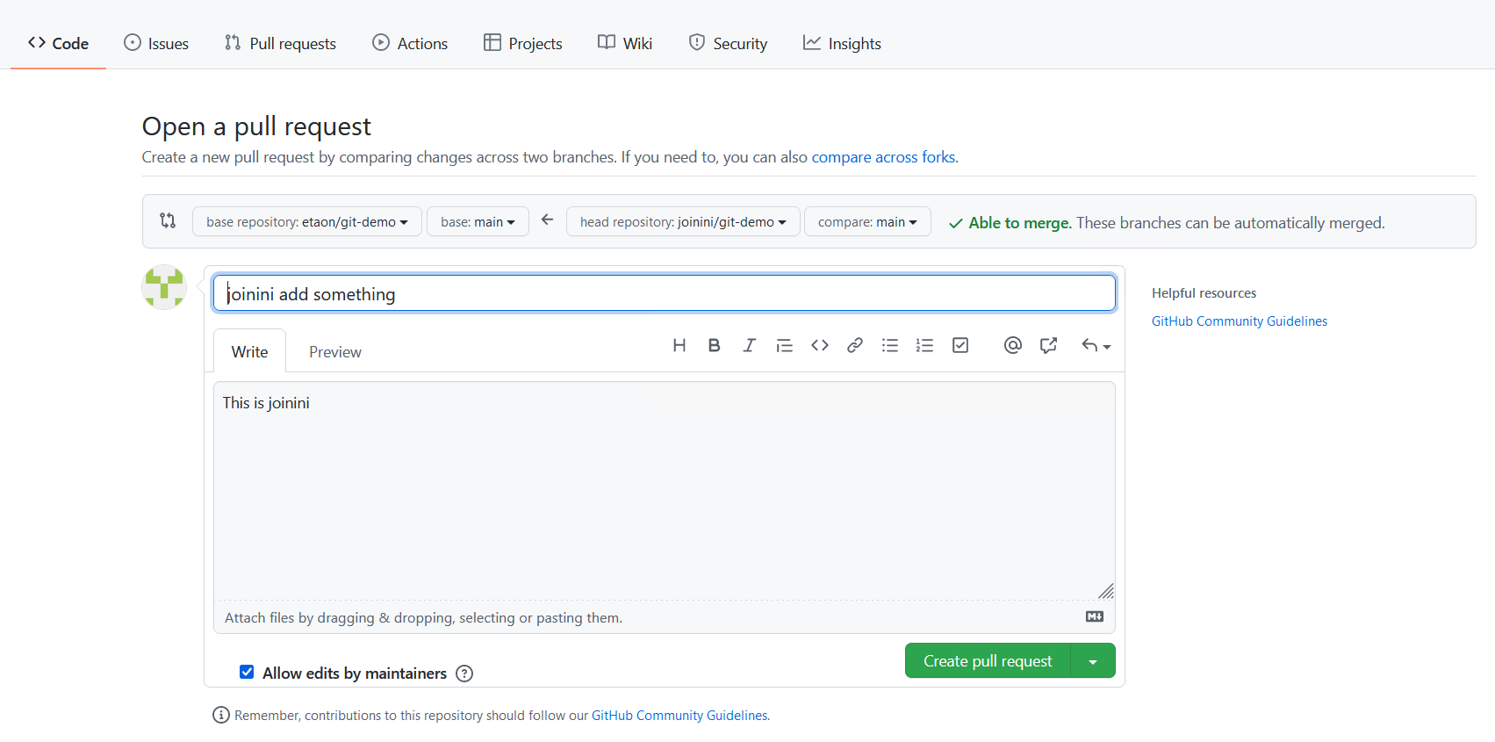Open the Wiki tab
Screen dimensions: 1495x742
coord(625,43)
